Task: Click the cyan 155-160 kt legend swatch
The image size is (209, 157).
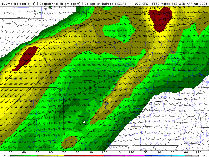Action: (x=182, y=156)
